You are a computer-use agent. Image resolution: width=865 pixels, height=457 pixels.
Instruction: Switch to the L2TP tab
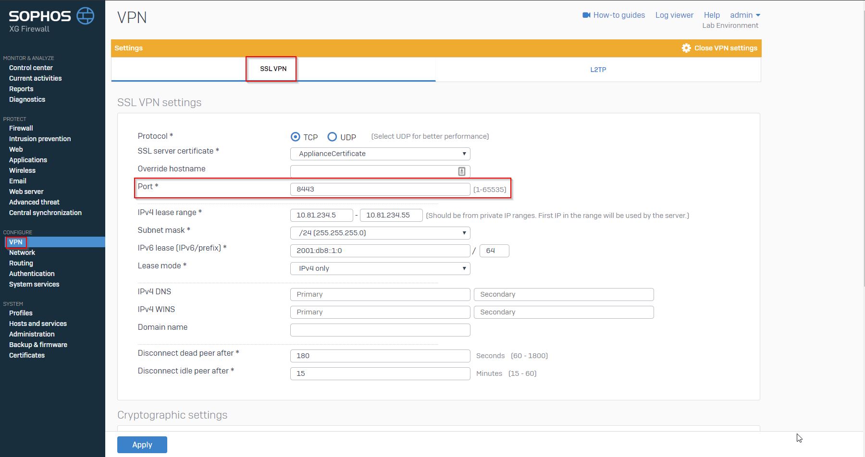[x=598, y=70]
